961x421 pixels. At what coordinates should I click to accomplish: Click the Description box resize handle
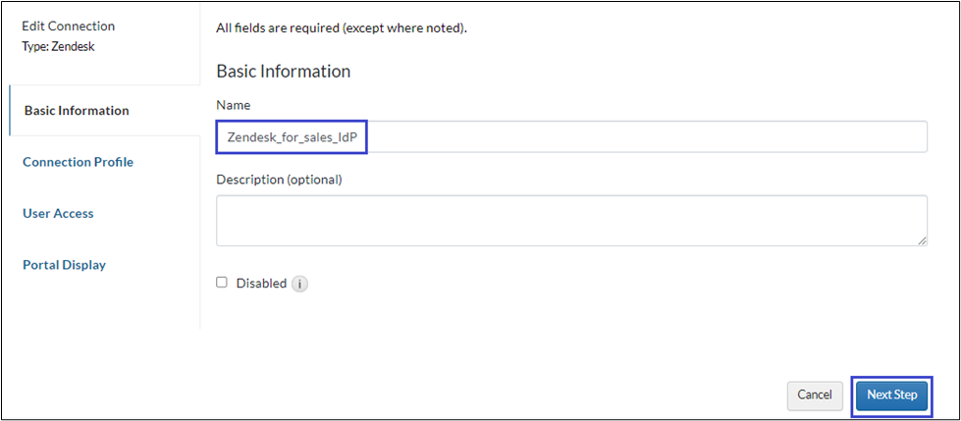pos(923,240)
